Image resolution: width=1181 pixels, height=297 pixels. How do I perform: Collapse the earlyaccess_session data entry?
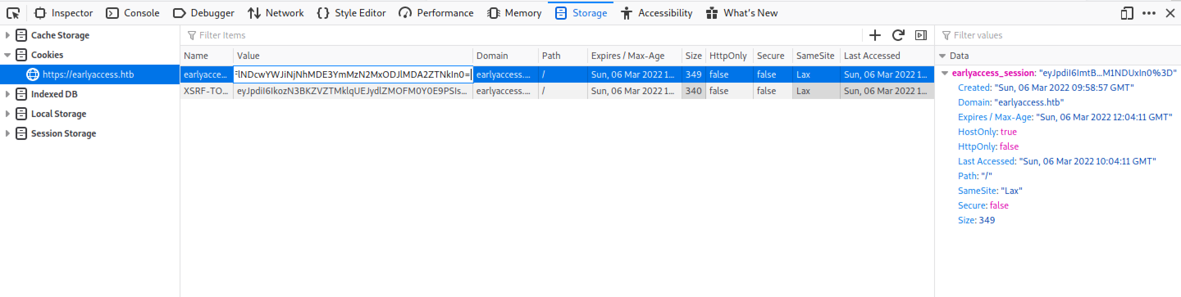click(945, 73)
